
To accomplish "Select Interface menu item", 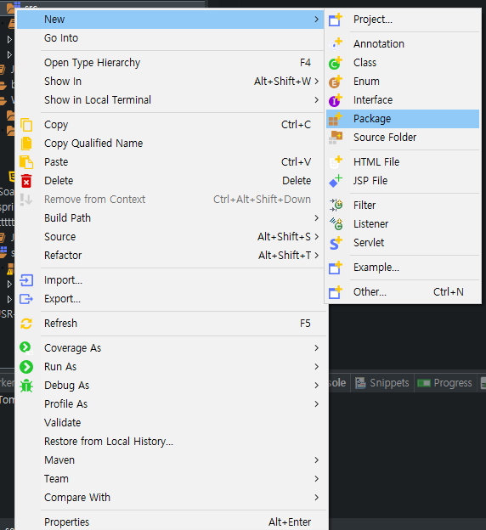I will point(403,100).
